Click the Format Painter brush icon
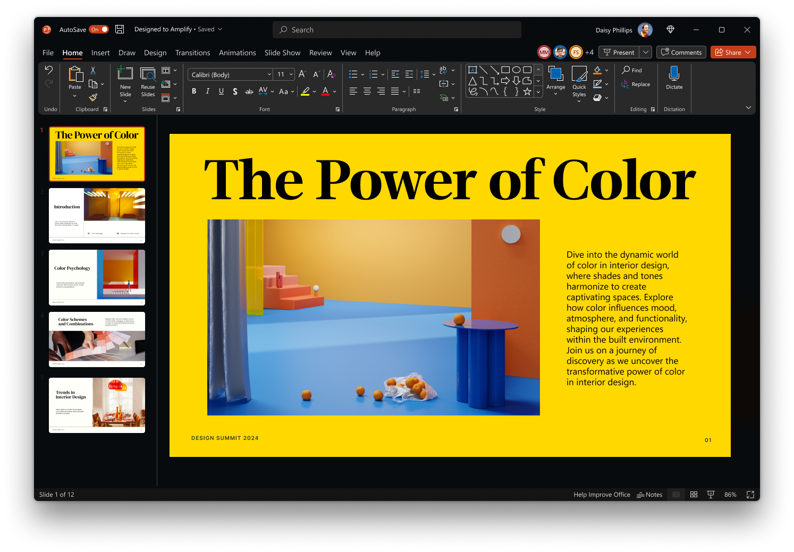The width and height of the screenshot is (794, 552). pyautogui.click(x=93, y=97)
